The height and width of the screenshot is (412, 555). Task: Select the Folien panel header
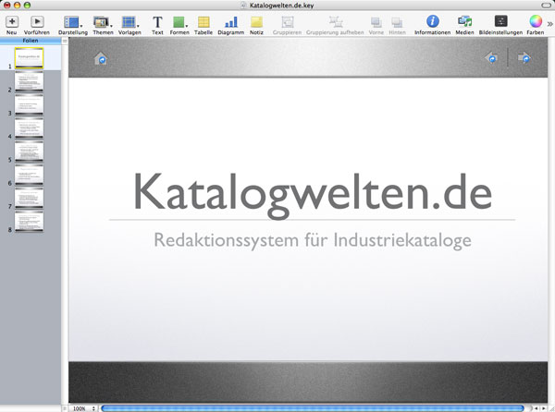31,41
